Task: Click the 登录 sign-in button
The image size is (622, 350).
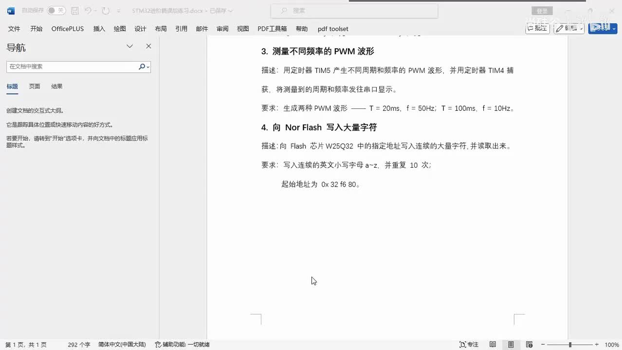Action: tap(542, 11)
